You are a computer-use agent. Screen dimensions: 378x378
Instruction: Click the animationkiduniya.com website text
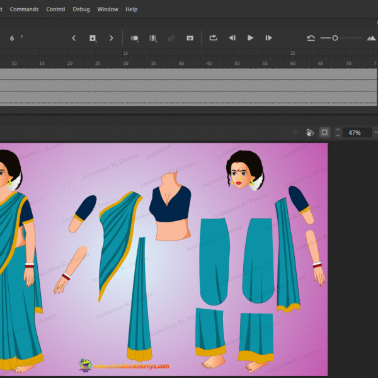click(131, 366)
